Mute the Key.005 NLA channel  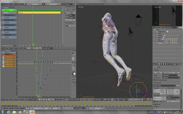15,37
